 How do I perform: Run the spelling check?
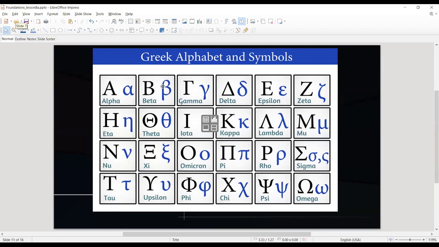point(121,21)
